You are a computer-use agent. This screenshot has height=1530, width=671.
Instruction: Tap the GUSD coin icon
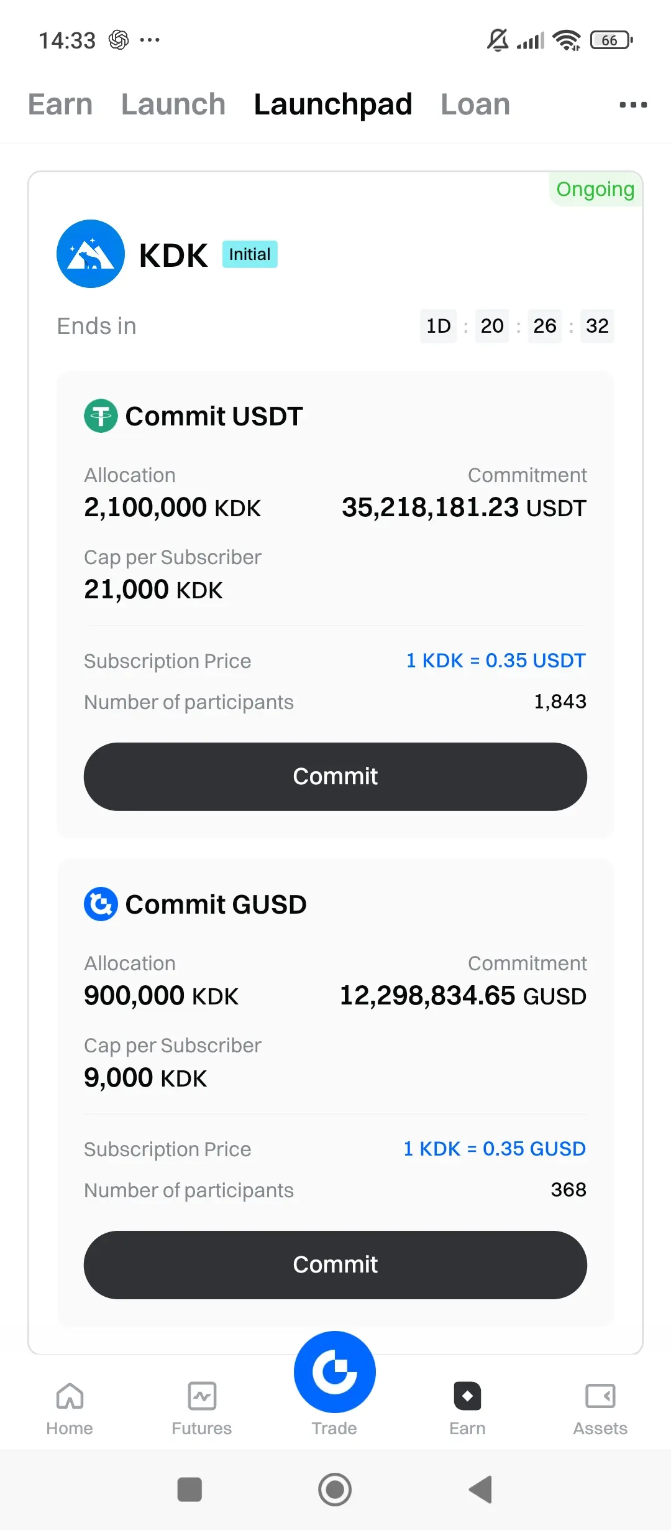(101, 904)
